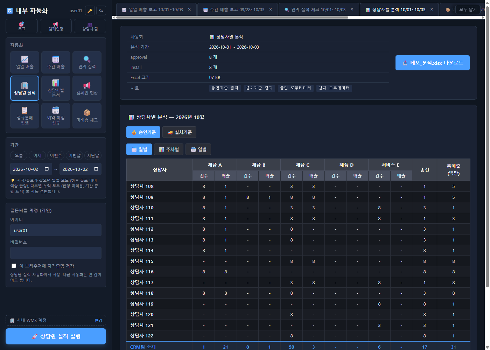Select the 일일 매출 automation tile

pyautogui.click(x=24, y=62)
